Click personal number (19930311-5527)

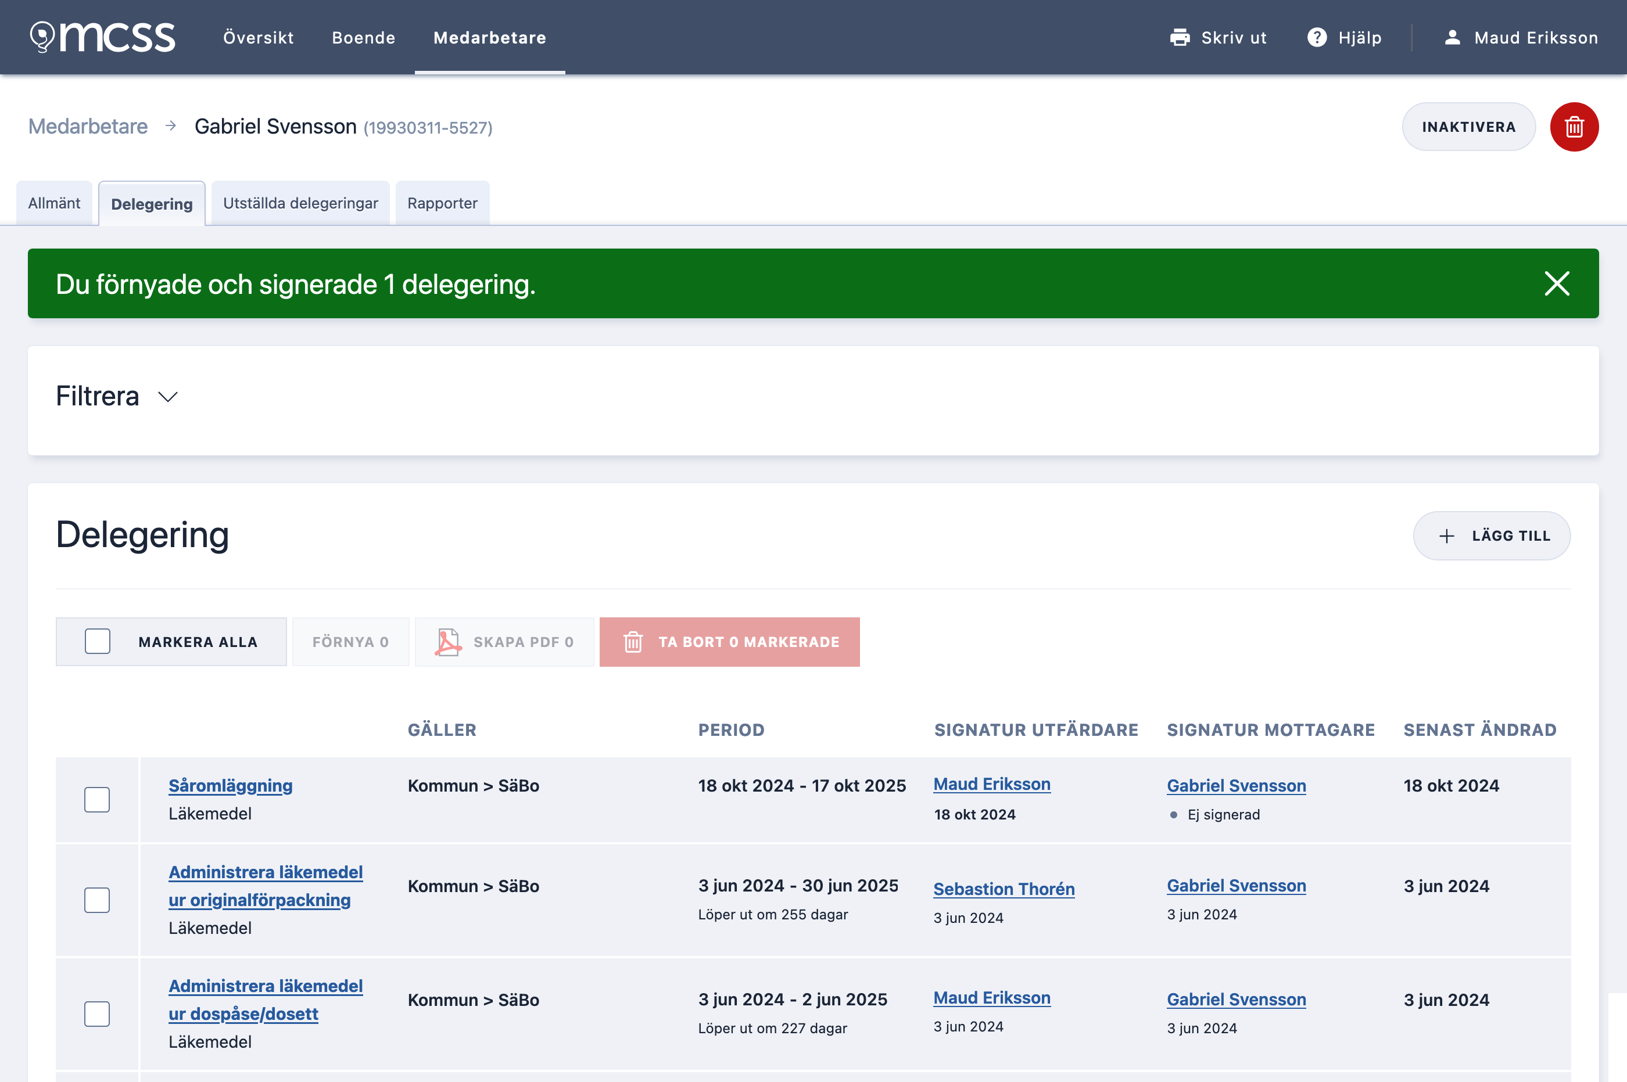coord(428,128)
